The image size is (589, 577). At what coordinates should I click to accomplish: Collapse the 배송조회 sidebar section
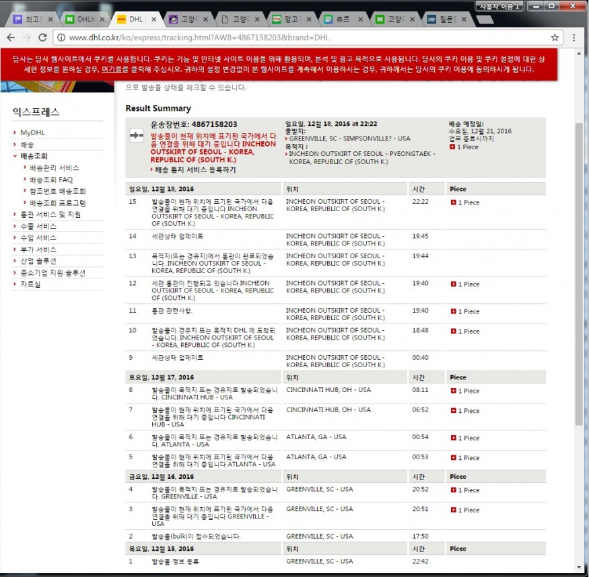click(34, 156)
